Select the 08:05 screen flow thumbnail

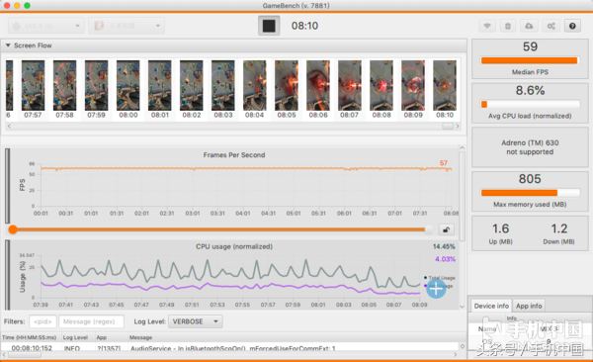click(x=287, y=89)
